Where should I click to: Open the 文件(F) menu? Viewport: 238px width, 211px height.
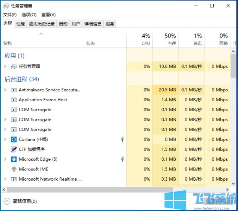click(10, 15)
